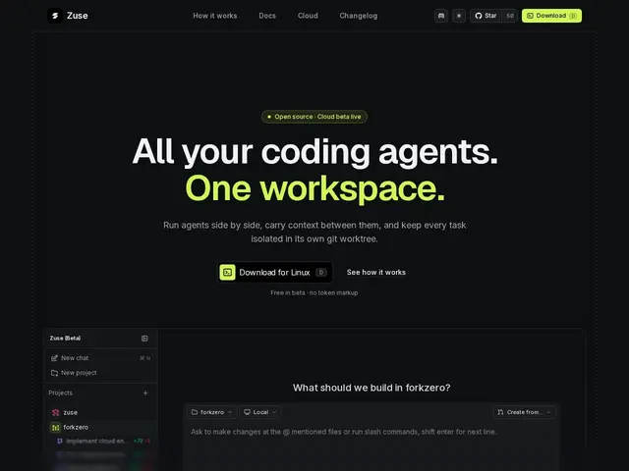Select the forkzero project
This screenshot has height=471, width=629.
click(100, 428)
